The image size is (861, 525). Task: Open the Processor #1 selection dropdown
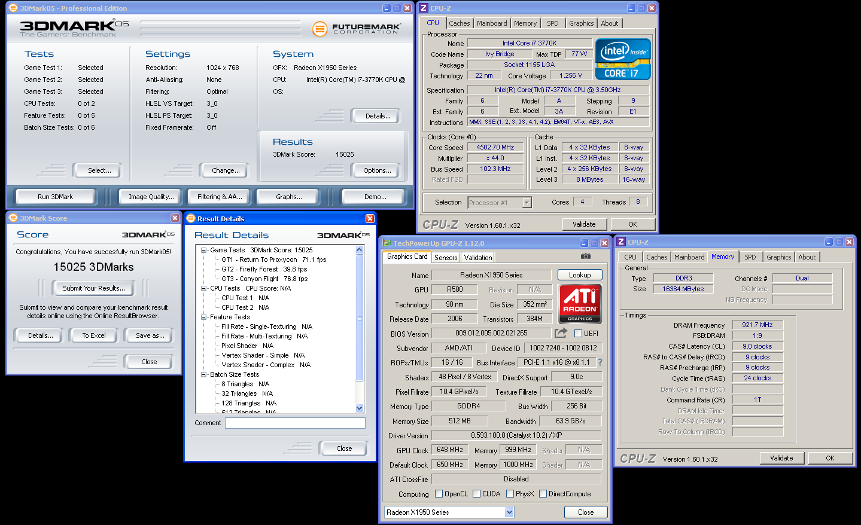point(527,203)
